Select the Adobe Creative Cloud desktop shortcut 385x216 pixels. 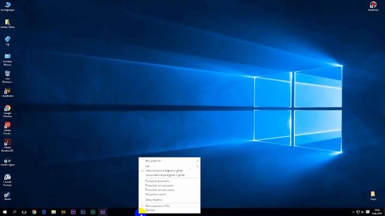pos(7,128)
